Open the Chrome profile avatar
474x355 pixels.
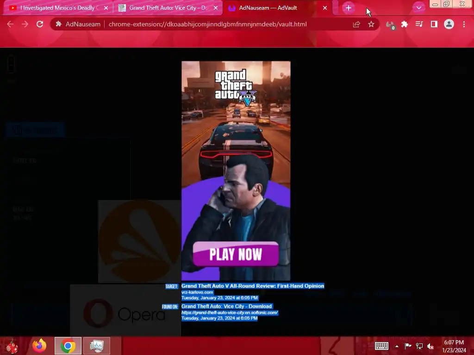point(449,24)
